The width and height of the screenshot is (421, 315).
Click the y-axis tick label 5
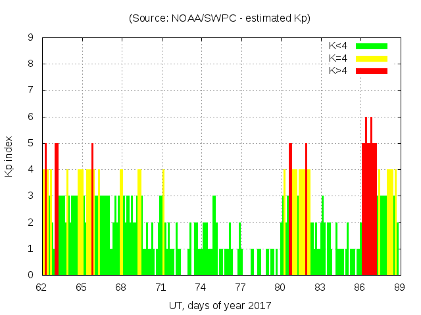31,143
